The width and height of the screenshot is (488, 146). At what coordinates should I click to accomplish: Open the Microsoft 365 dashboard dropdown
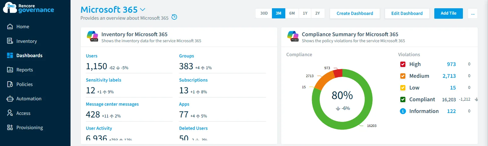(142, 10)
